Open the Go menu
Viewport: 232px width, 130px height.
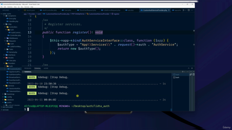[x=18, y=7]
